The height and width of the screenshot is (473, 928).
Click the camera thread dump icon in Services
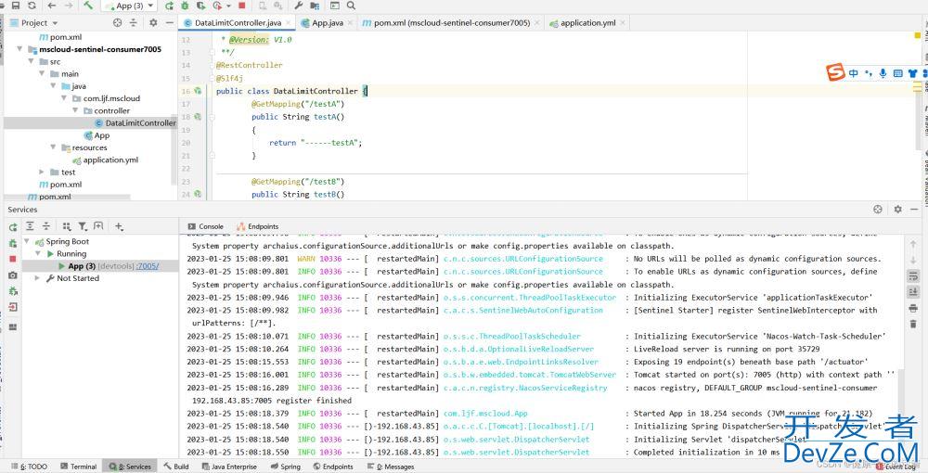click(12, 275)
